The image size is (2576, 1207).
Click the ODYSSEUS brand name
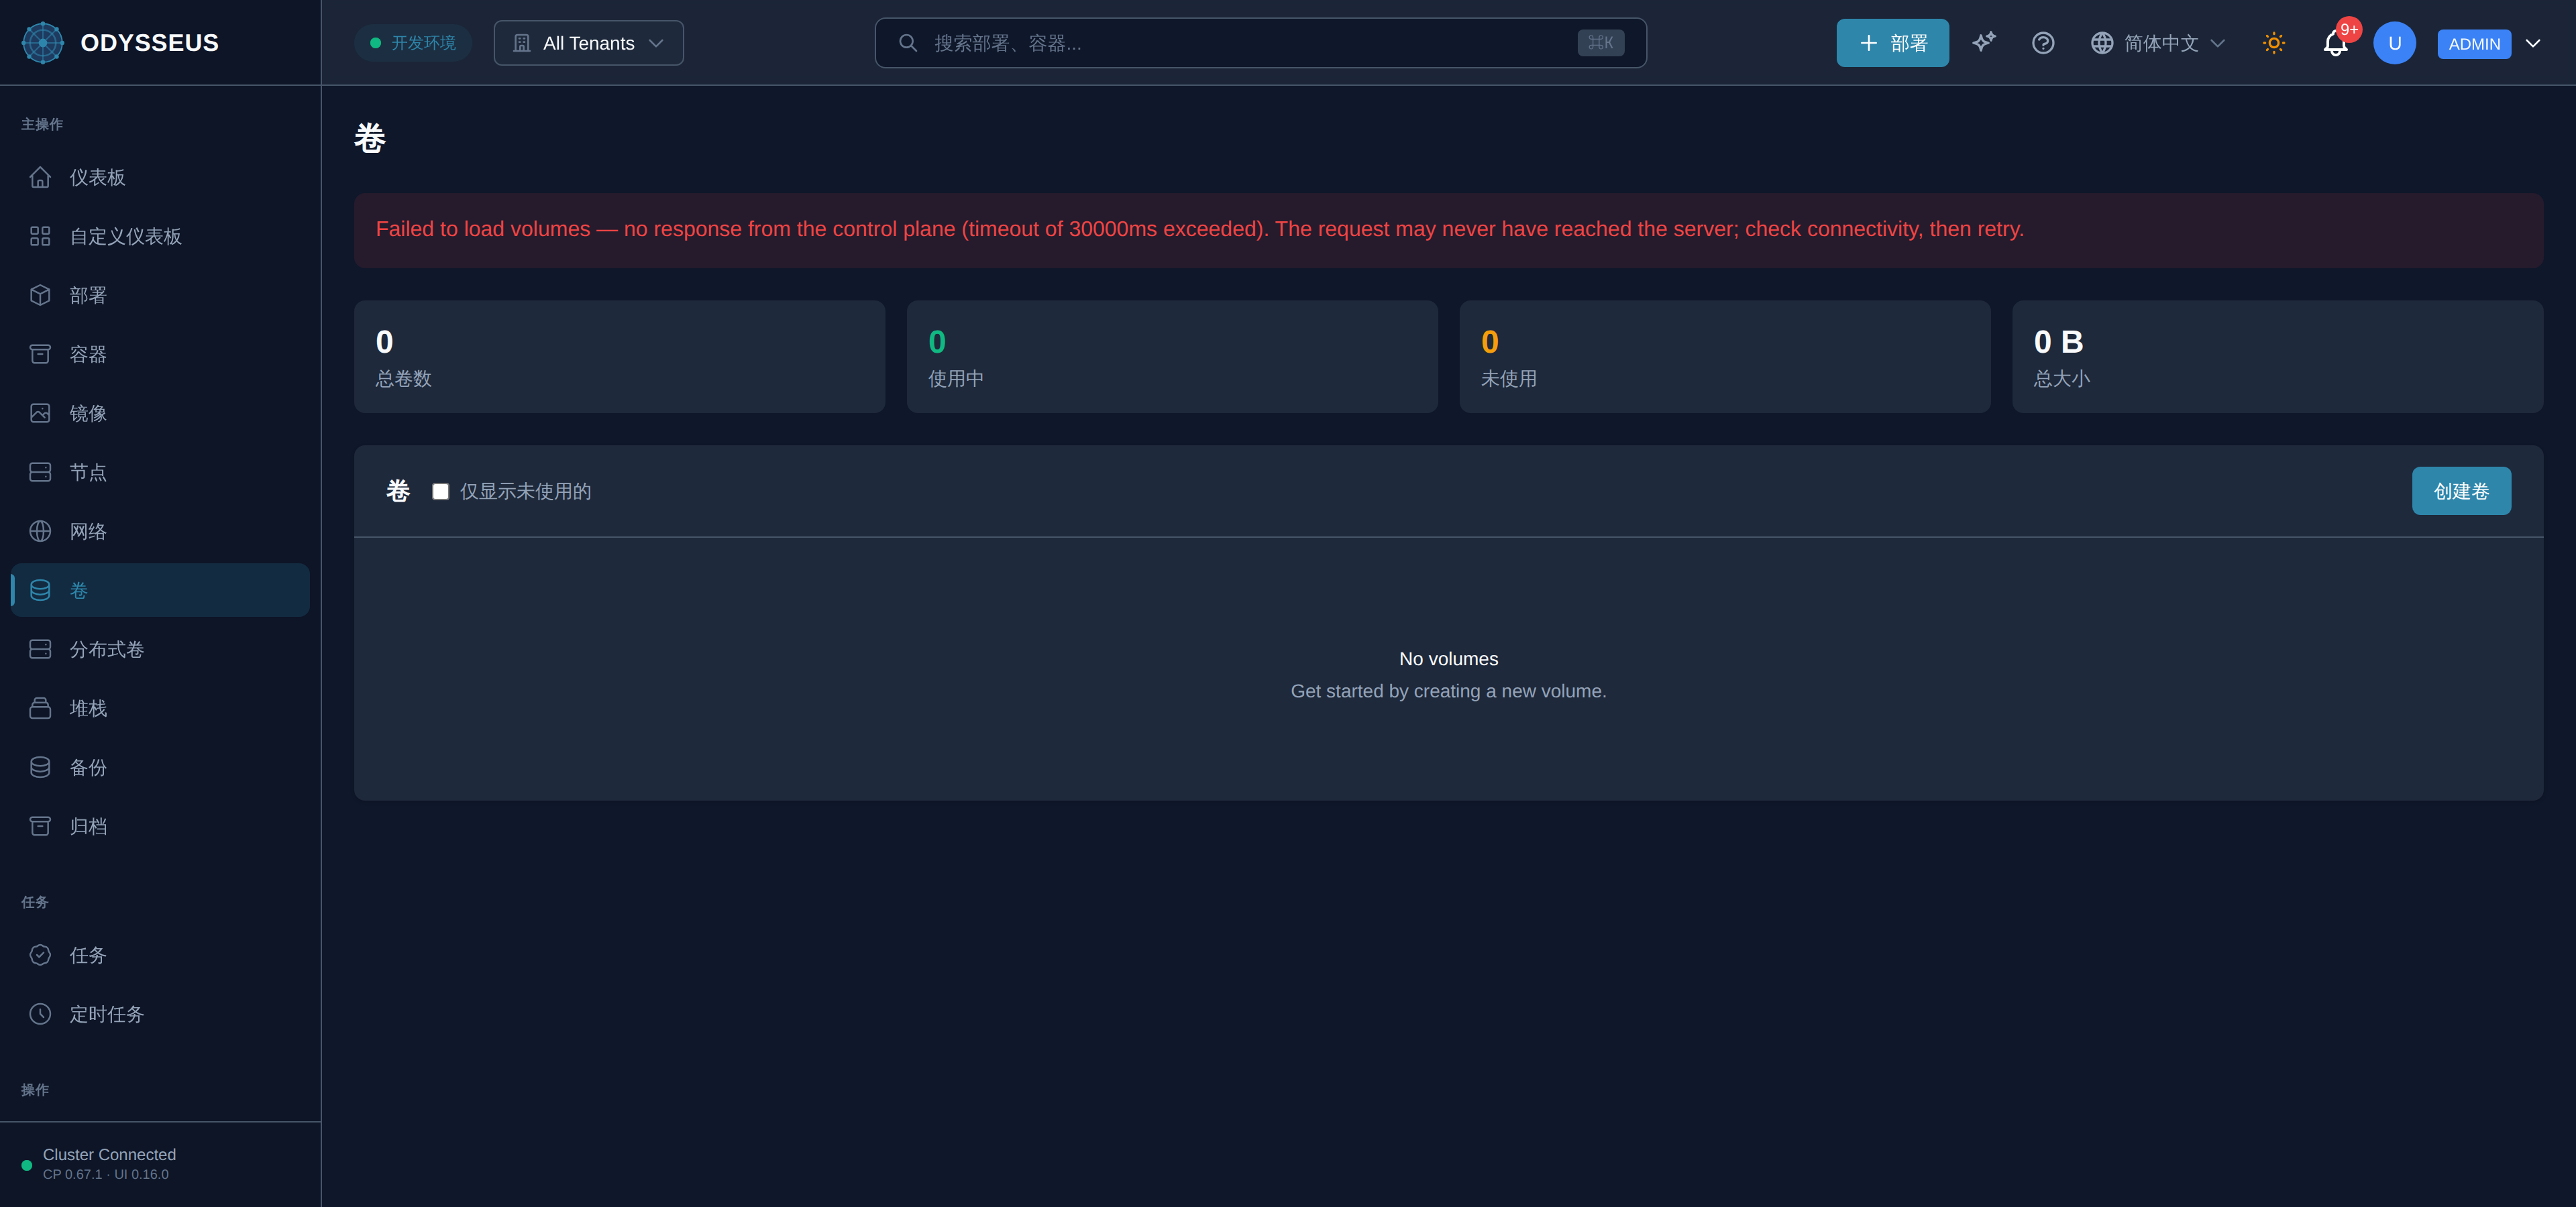coord(149,43)
